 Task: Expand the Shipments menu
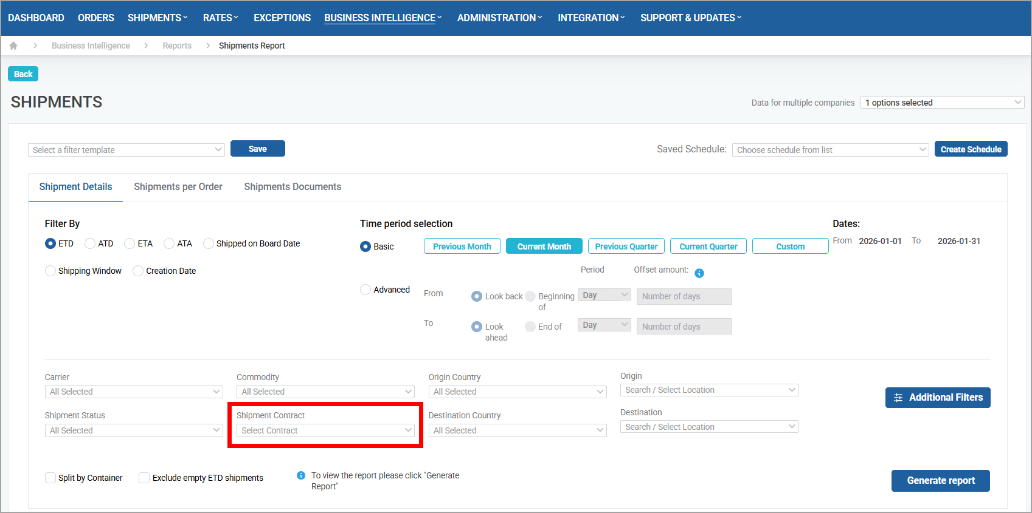pyautogui.click(x=158, y=18)
